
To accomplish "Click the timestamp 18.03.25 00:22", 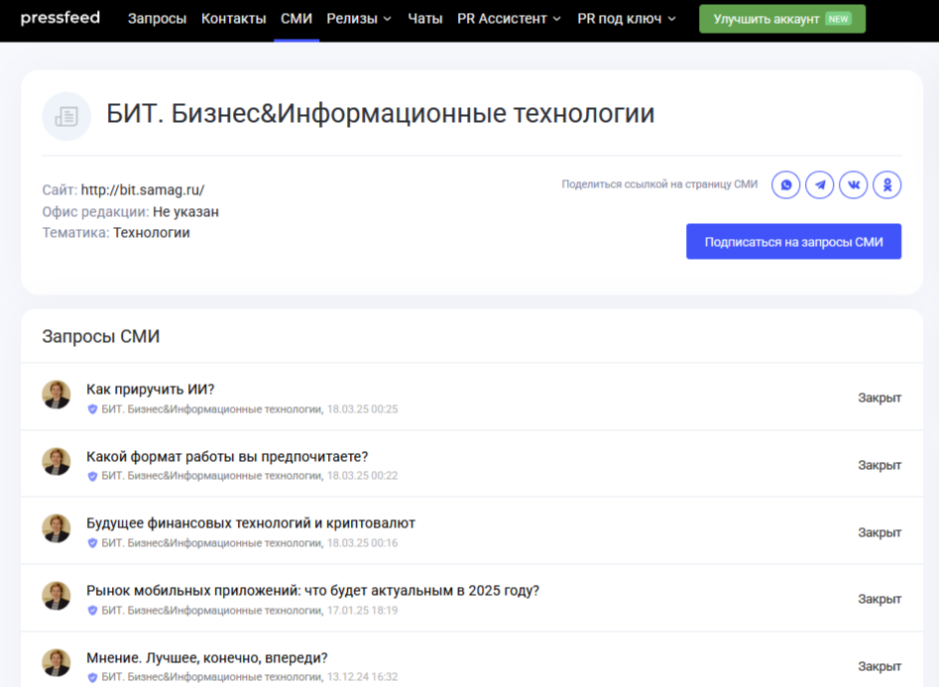I will point(362,476).
